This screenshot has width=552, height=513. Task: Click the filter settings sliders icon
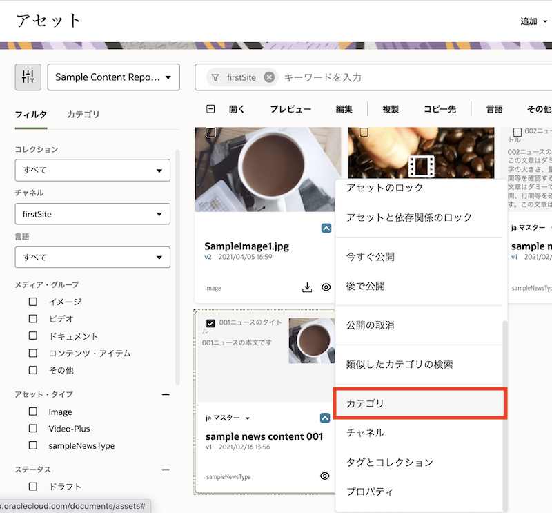point(28,77)
